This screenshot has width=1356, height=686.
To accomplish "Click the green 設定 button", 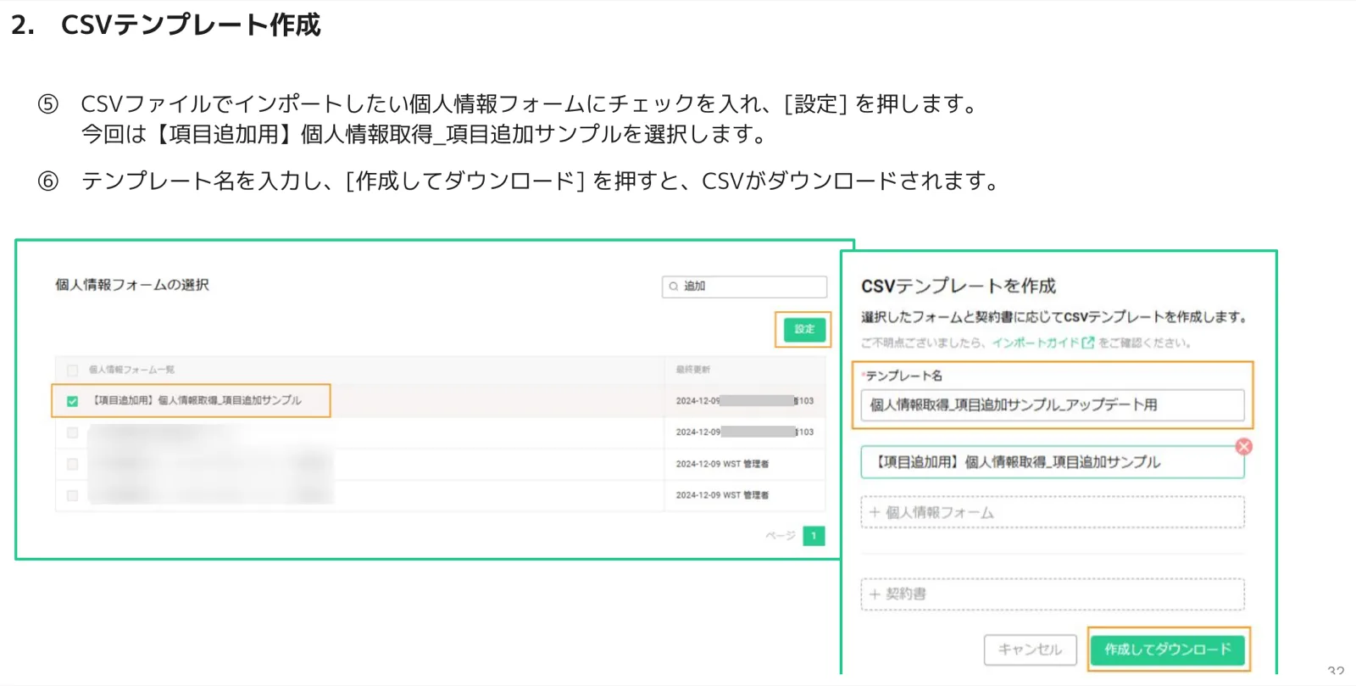I will pos(803,329).
